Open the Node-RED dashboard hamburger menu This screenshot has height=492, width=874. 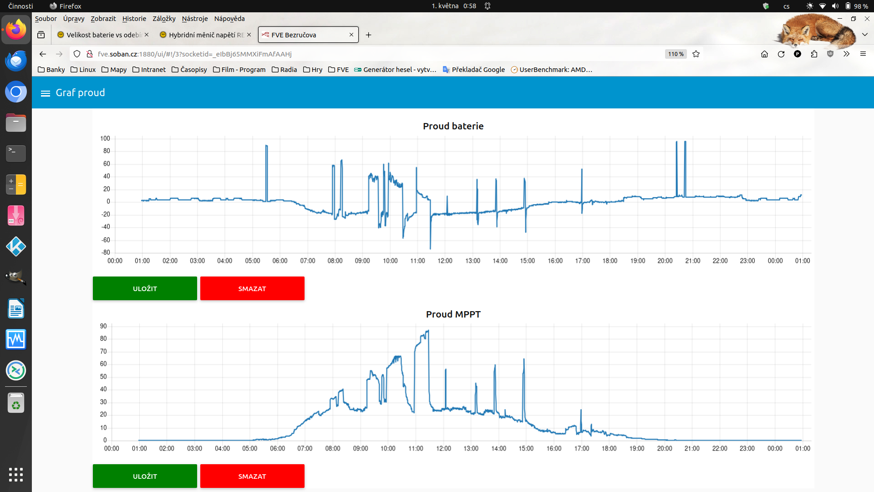[45, 93]
